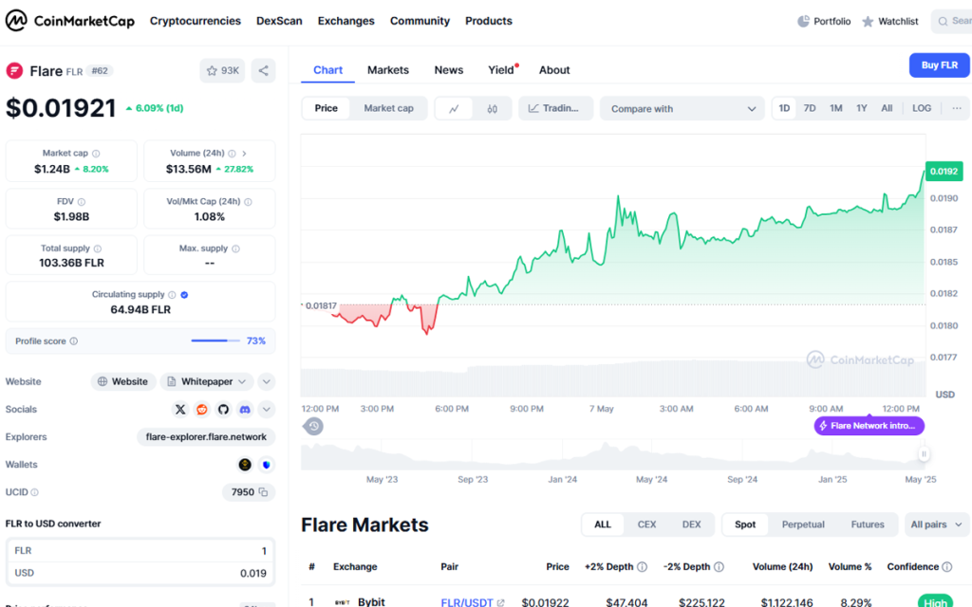Expand the Whitepaper dropdown

pos(206,381)
